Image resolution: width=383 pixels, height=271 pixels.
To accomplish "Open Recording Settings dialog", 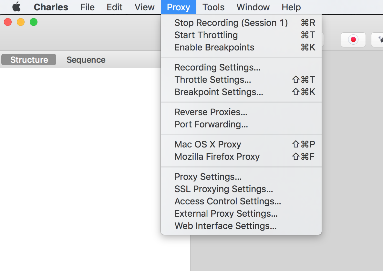I will coord(241,67).
